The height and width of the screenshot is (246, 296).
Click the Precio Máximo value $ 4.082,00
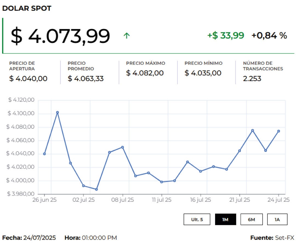pyautogui.click(x=145, y=73)
